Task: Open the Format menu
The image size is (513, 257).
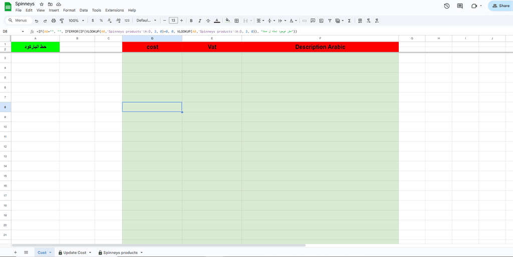Action: tap(69, 10)
